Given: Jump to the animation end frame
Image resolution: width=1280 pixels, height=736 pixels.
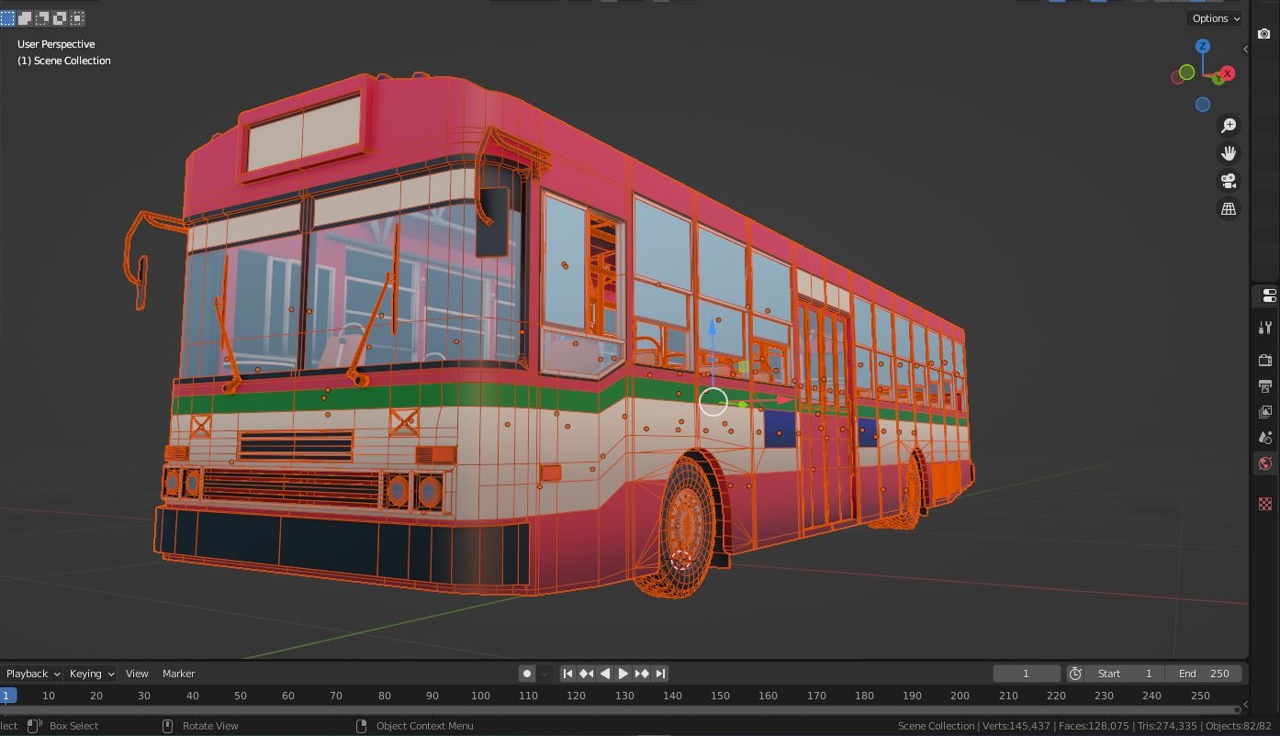Looking at the screenshot, I should (x=659, y=673).
